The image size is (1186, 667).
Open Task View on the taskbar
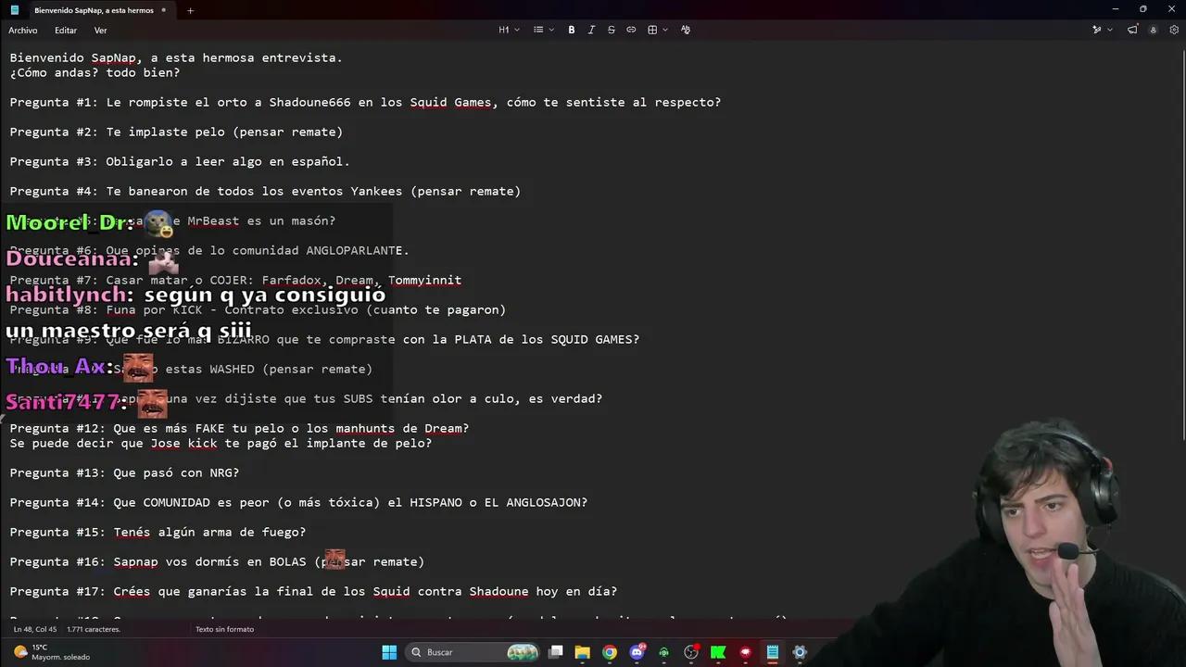pyautogui.click(x=556, y=652)
